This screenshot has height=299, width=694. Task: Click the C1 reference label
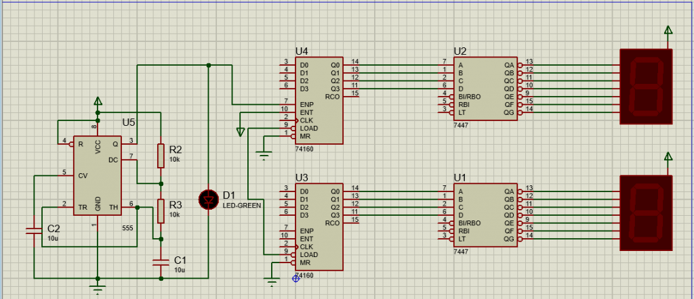point(181,260)
